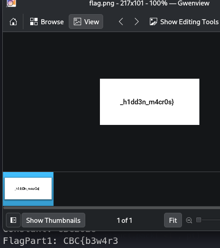
Task: Click the Gwenview app icon in title bar
Action: pos(11,3)
